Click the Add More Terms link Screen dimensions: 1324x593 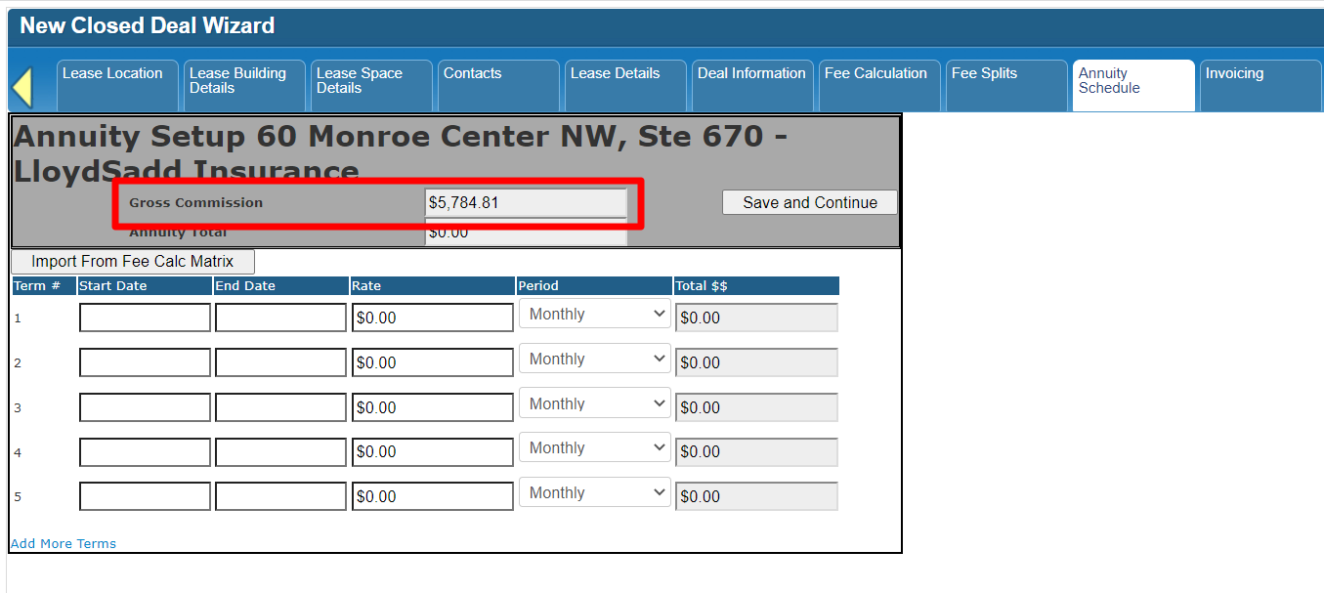[64, 544]
